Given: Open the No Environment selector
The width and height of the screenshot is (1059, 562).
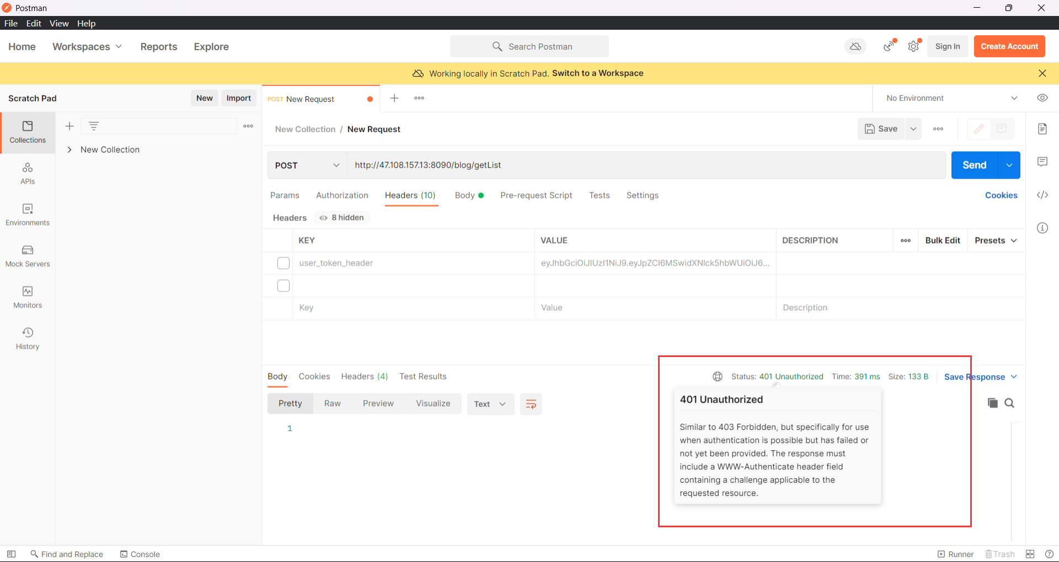Looking at the screenshot, I should coord(951,98).
